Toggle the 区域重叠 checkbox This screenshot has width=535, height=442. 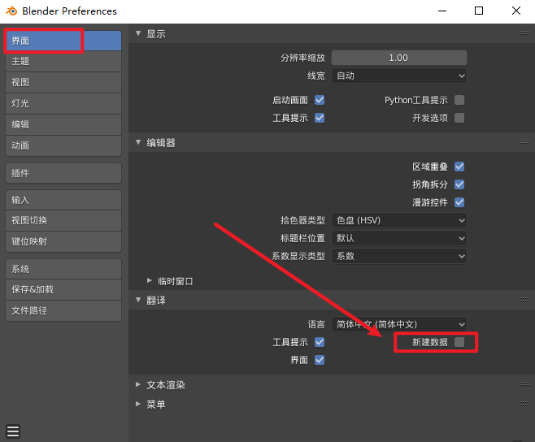[459, 167]
